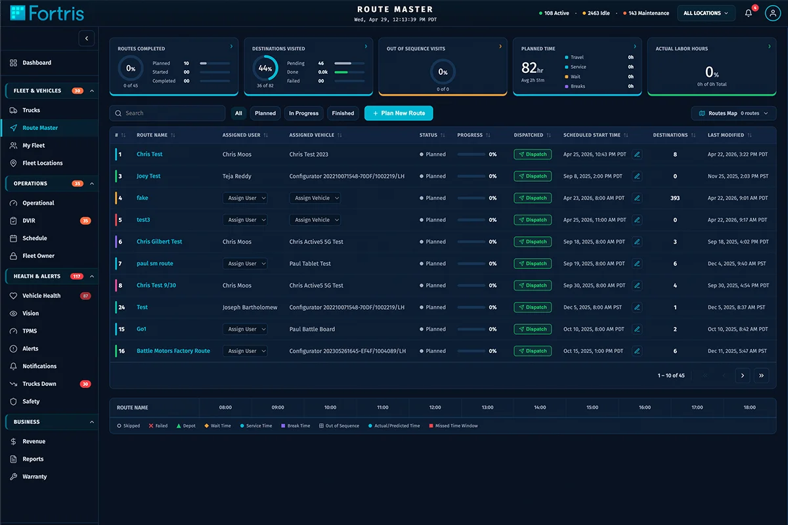Viewport: 788px width, 525px height.
Task: Sort by the Assigned Vehicle column arrows
Action: point(339,135)
